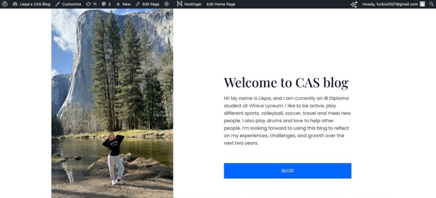Viewport: 436px width, 198px height.
Task: Click the user avatar thumbnail
Action: 422,4
